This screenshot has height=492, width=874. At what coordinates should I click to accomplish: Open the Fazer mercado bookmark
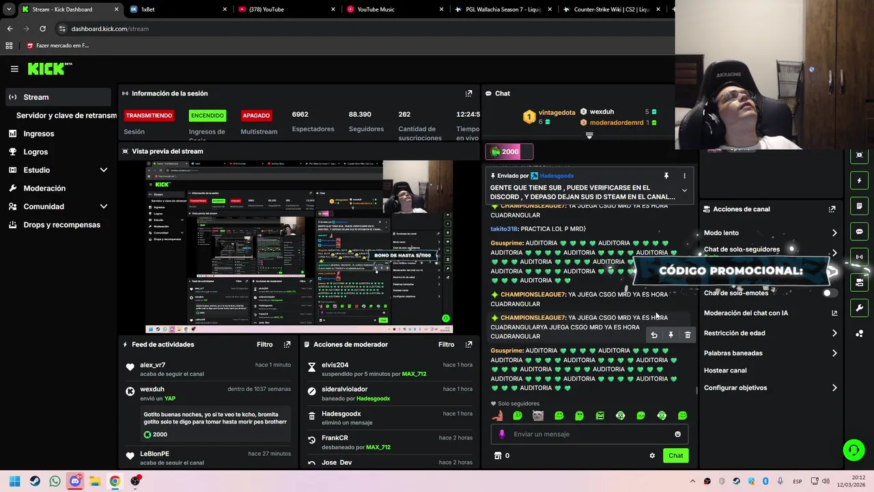pos(58,46)
